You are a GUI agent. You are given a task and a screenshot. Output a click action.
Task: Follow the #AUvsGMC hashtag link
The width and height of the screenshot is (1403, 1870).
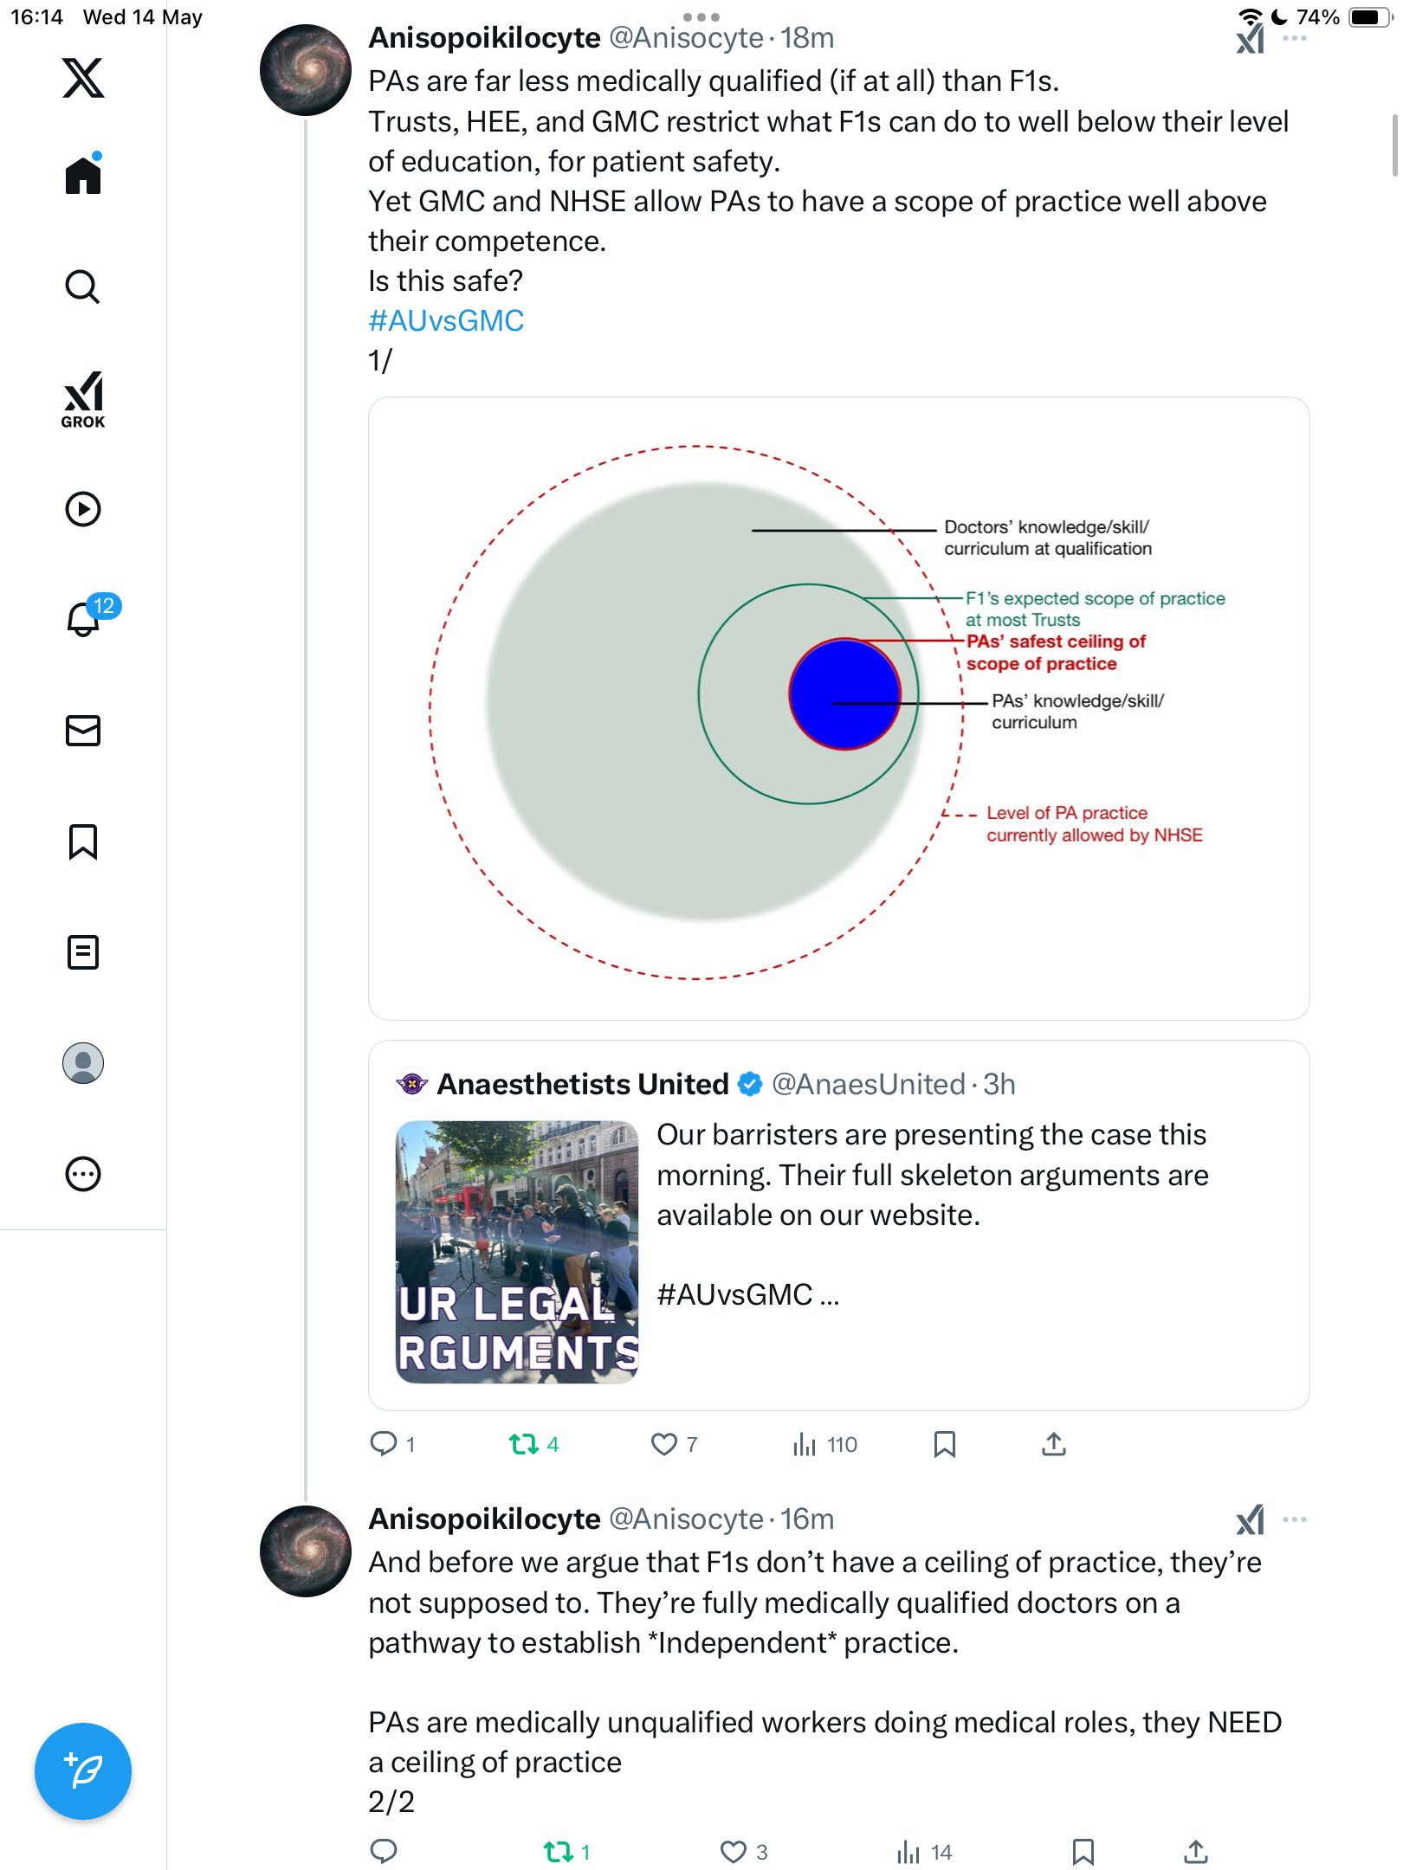pyautogui.click(x=446, y=321)
